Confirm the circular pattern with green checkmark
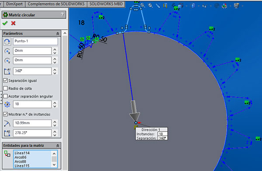Image resolution: width=262 pixels, height=171 pixels. 5,23
